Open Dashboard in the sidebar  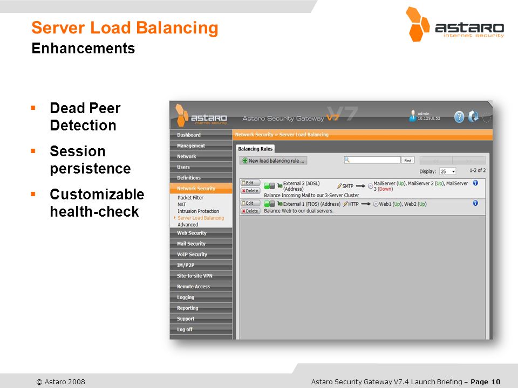point(201,135)
